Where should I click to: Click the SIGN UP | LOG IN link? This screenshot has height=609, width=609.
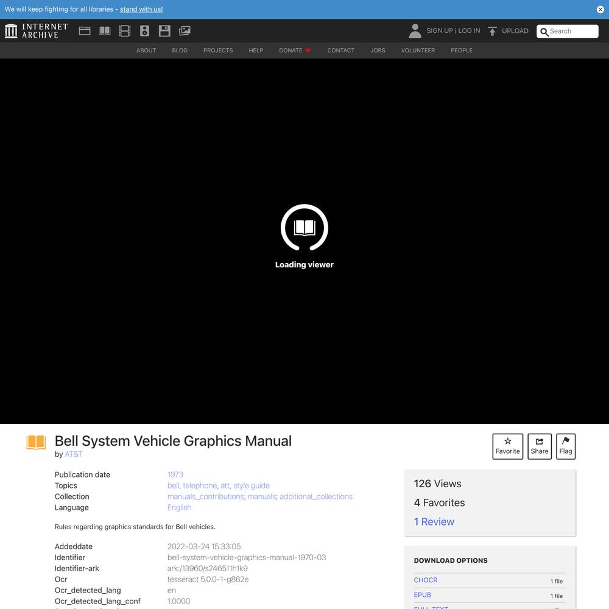point(453,30)
